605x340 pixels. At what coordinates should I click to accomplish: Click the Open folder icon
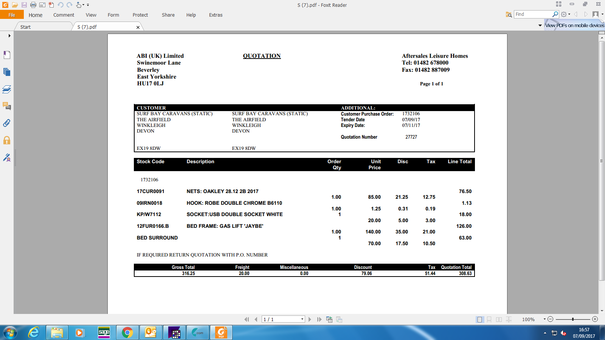pos(15,5)
